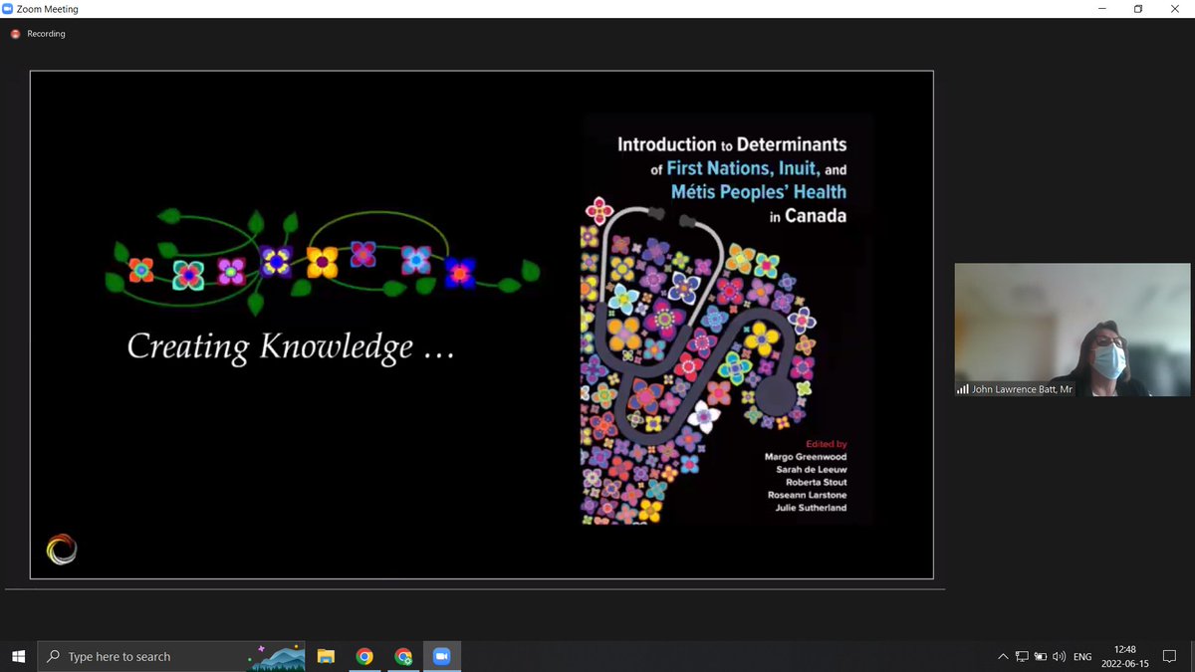Open File Explorer from the taskbar

(326, 656)
